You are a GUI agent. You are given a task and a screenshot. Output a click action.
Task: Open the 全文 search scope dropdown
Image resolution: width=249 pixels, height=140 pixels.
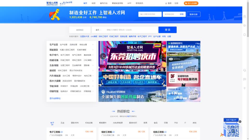pos(98,30)
